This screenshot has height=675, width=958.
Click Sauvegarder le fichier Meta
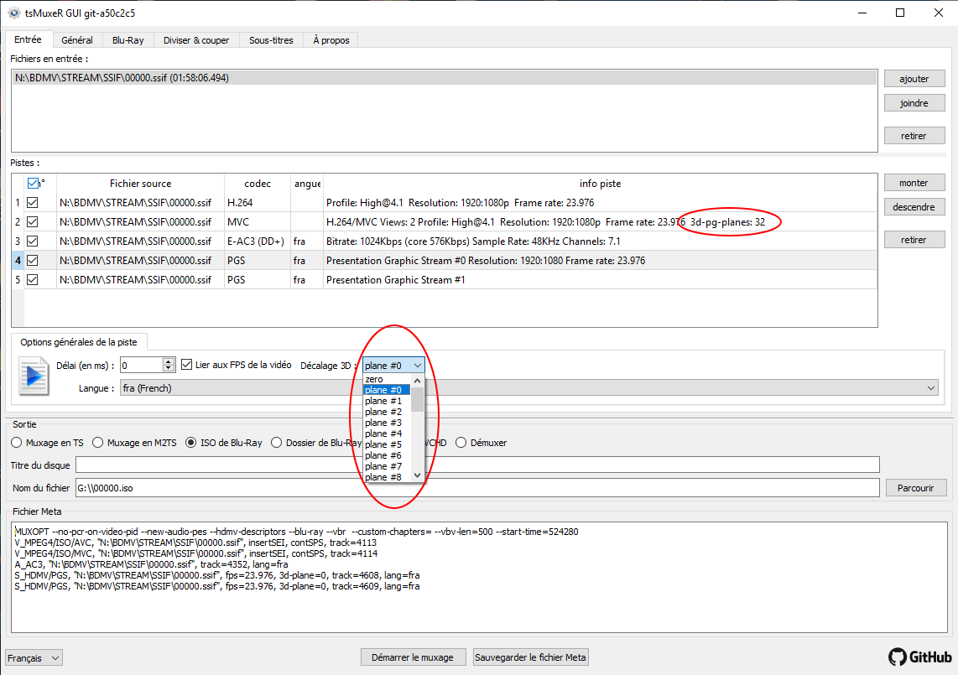click(530, 657)
